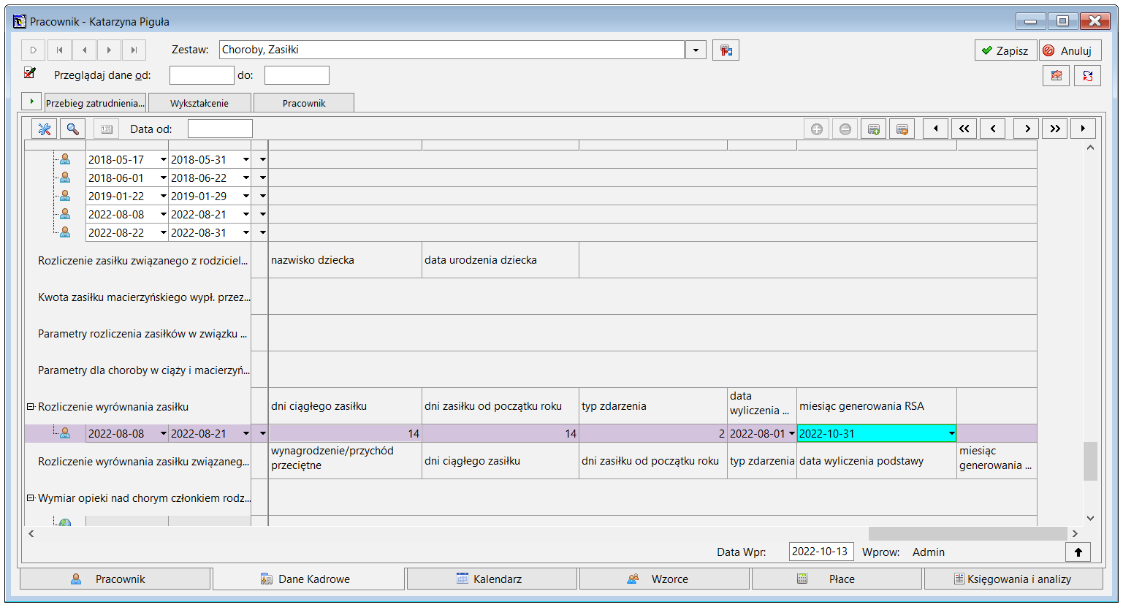The image size is (1123, 610).
Task: Open the Kalendarz section tab
Action: [x=492, y=579]
